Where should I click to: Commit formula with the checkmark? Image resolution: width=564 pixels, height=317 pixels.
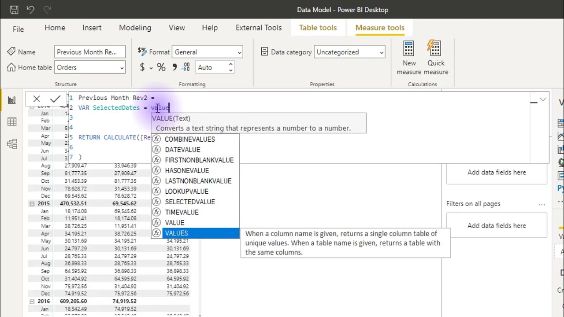[x=55, y=99]
